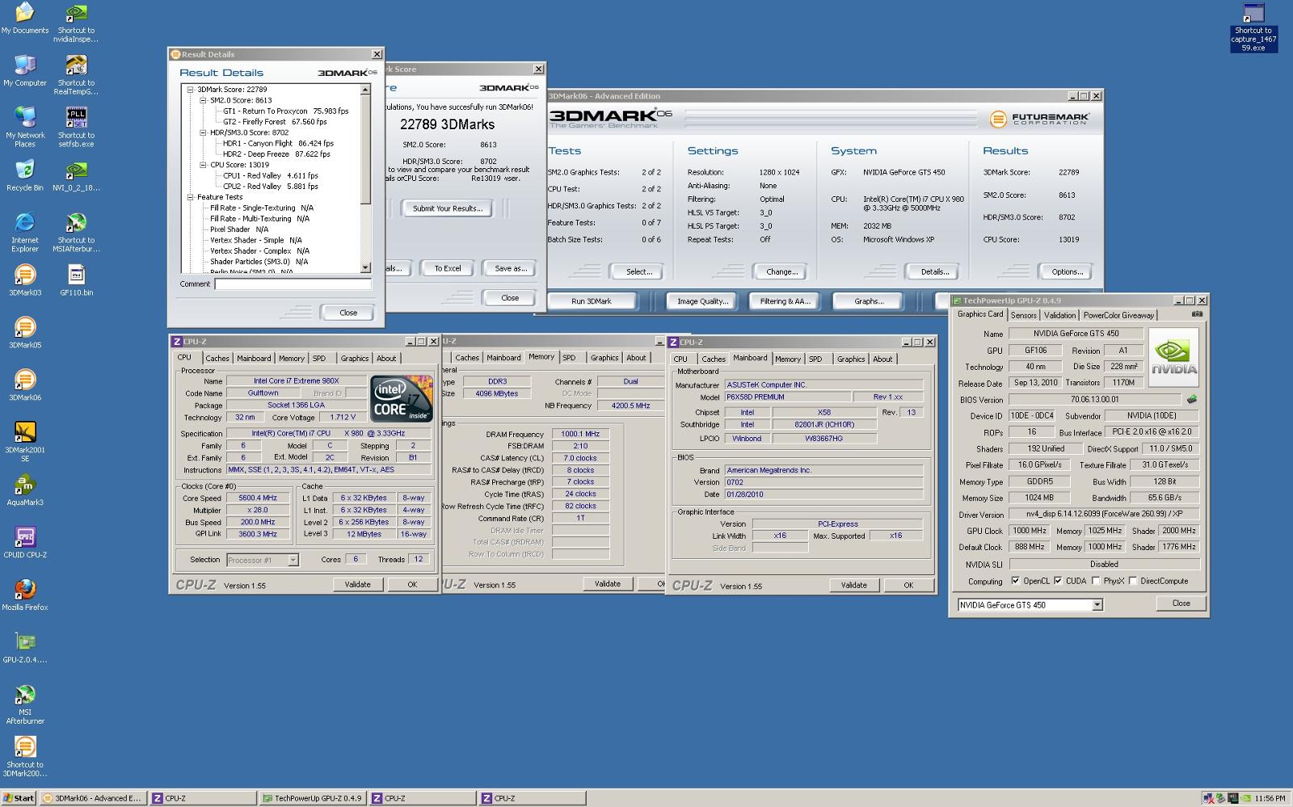Open Graphics tab in middle CPU-Z window
1293x807 pixels.
pyautogui.click(x=604, y=357)
